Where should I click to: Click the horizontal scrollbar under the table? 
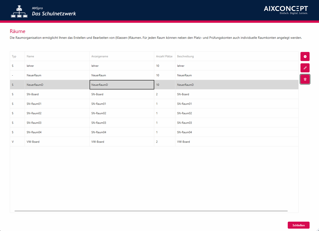click(151, 211)
